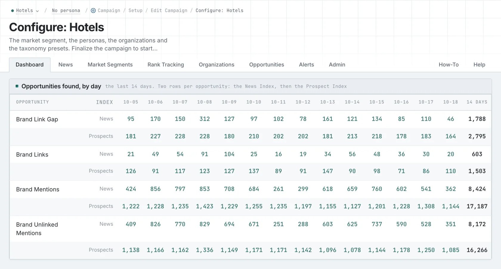Click the OPPORTUNITY column header
Image resolution: width=501 pixels, height=269 pixels.
pyautogui.click(x=33, y=102)
